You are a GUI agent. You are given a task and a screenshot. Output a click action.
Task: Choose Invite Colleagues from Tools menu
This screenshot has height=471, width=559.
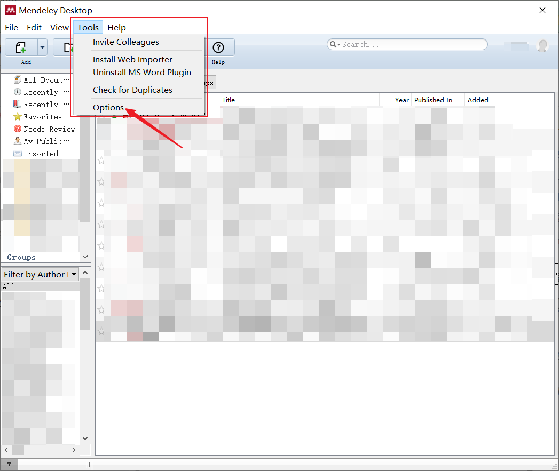[x=126, y=42]
